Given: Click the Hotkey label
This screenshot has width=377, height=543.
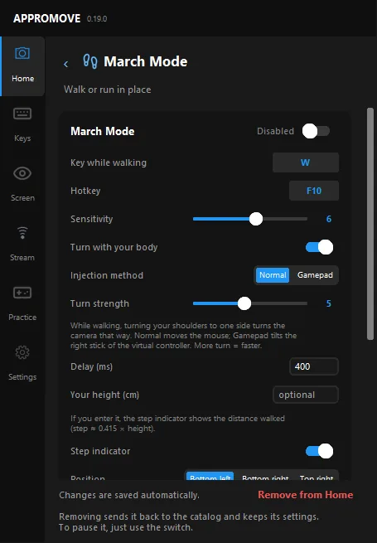Looking at the screenshot, I should click(85, 191).
